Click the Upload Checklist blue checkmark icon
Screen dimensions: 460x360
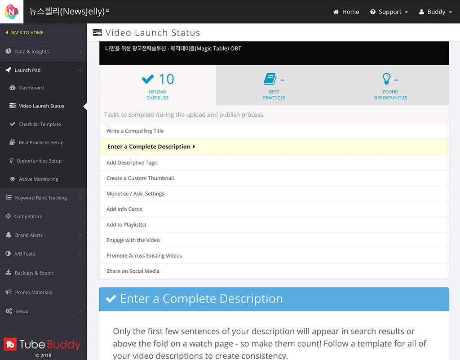[147, 79]
